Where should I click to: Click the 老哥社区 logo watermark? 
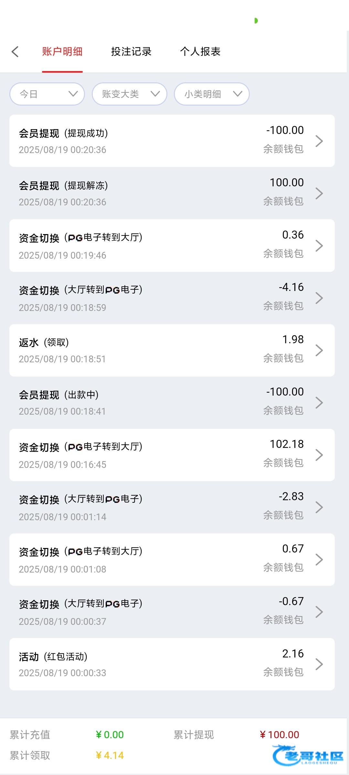click(308, 755)
